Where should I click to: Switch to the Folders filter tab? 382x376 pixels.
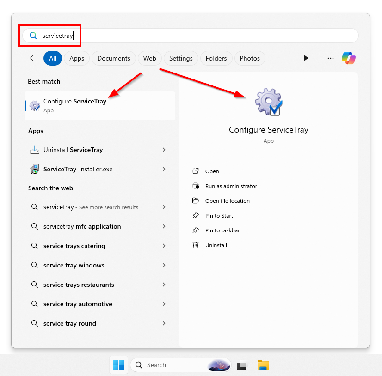click(x=216, y=58)
